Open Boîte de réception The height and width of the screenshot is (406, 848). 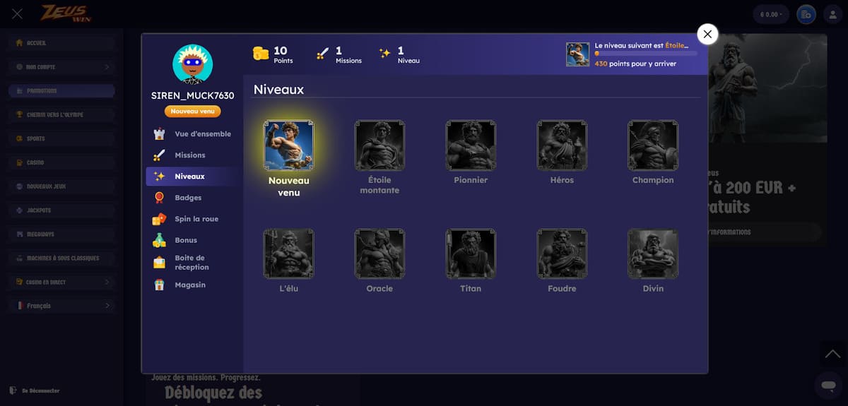pyautogui.click(x=192, y=263)
